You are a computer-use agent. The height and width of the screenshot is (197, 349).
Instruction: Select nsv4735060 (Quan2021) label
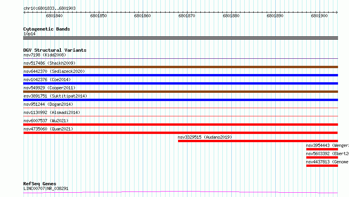point(48,129)
